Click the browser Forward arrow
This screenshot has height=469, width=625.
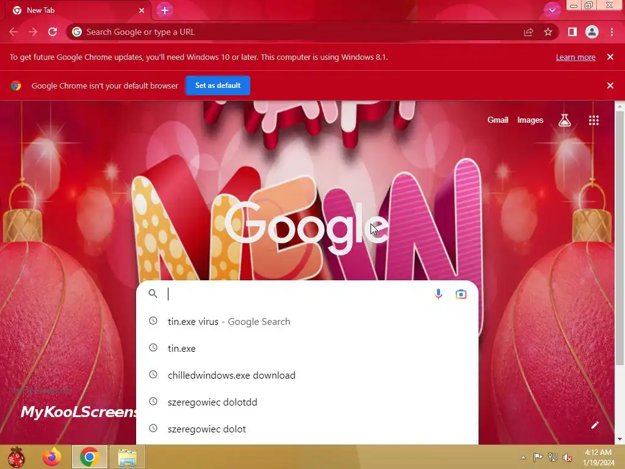(33, 32)
